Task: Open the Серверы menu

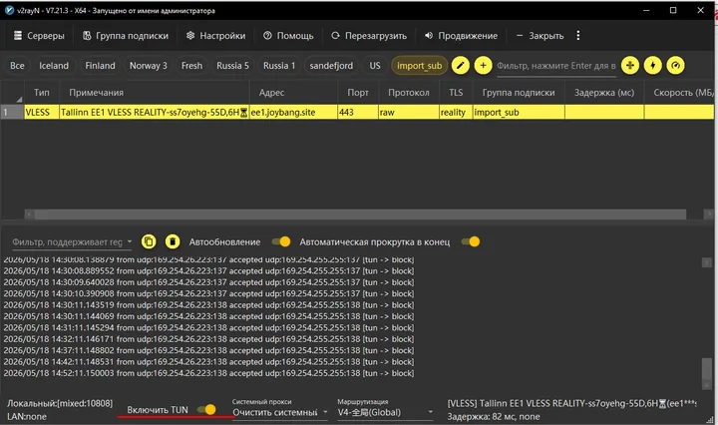Action: pyautogui.click(x=39, y=36)
